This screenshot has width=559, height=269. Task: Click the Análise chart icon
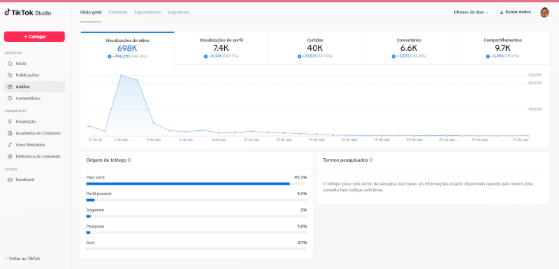click(10, 86)
